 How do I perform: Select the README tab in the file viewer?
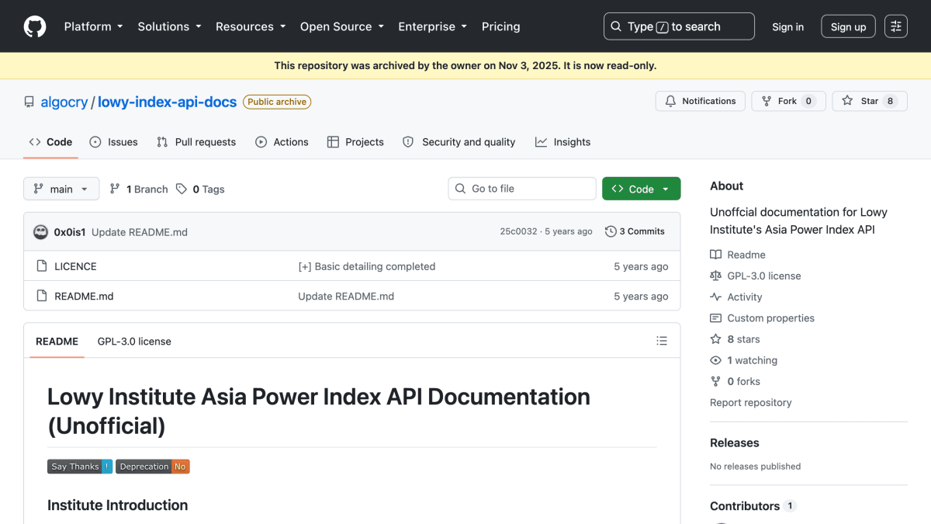pyautogui.click(x=57, y=341)
